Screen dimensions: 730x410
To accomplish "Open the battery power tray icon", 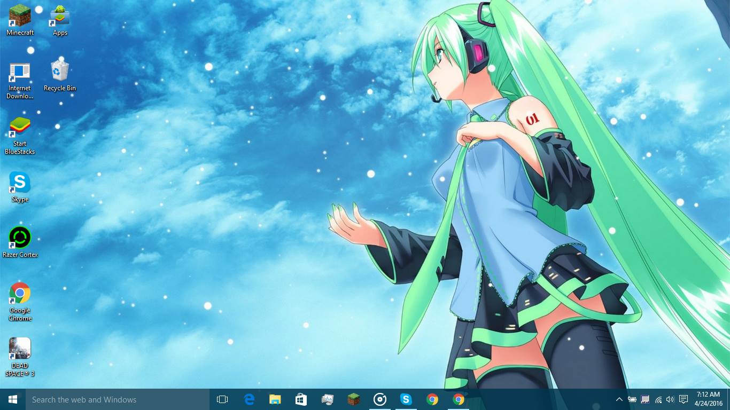I will [632, 399].
